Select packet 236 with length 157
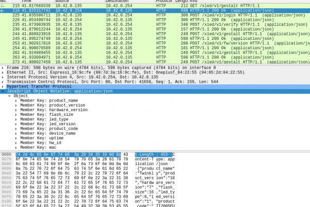 coord(155,29)
